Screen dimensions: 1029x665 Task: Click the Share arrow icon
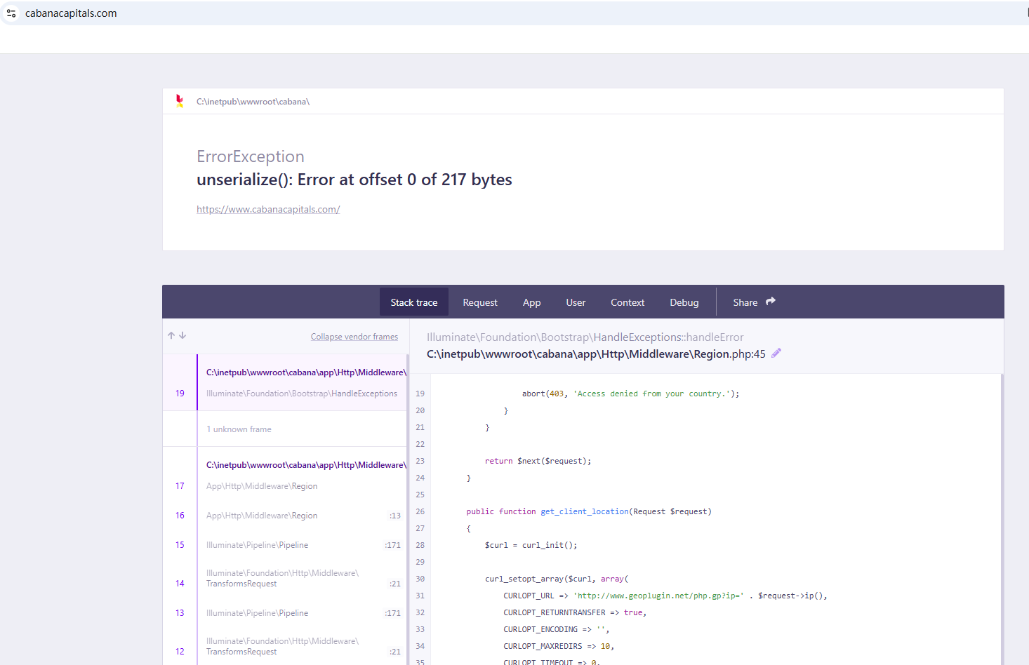pos(770,302)
